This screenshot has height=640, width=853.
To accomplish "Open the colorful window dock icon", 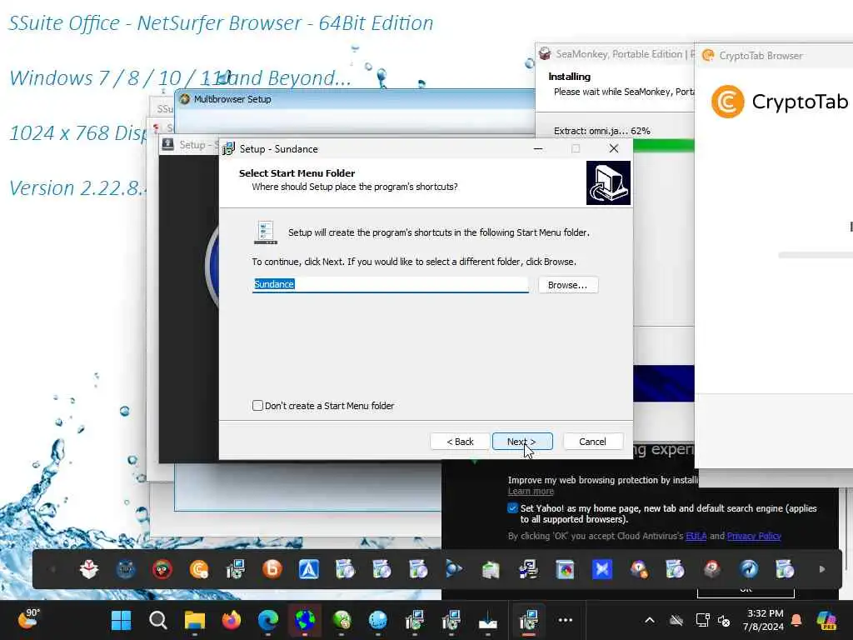I will tap(565, 569).
